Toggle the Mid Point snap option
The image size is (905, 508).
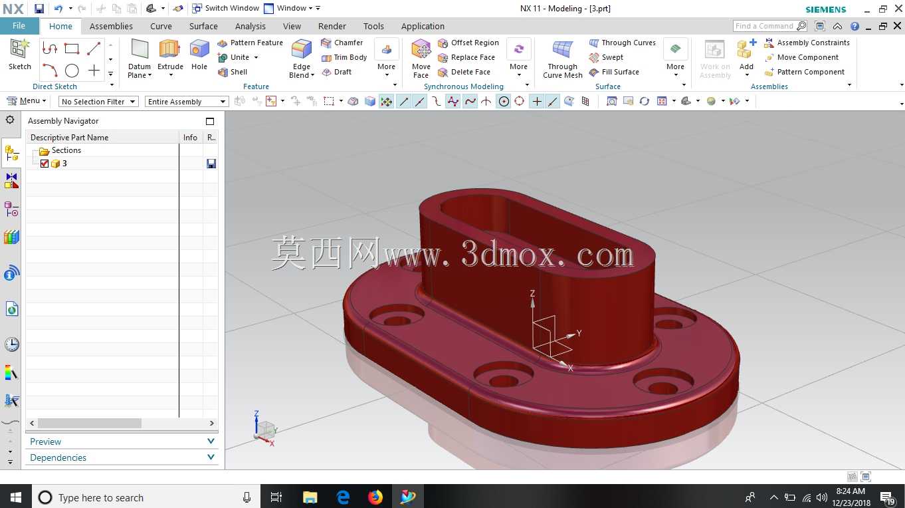pyautogui.click(x=420, y=101)
